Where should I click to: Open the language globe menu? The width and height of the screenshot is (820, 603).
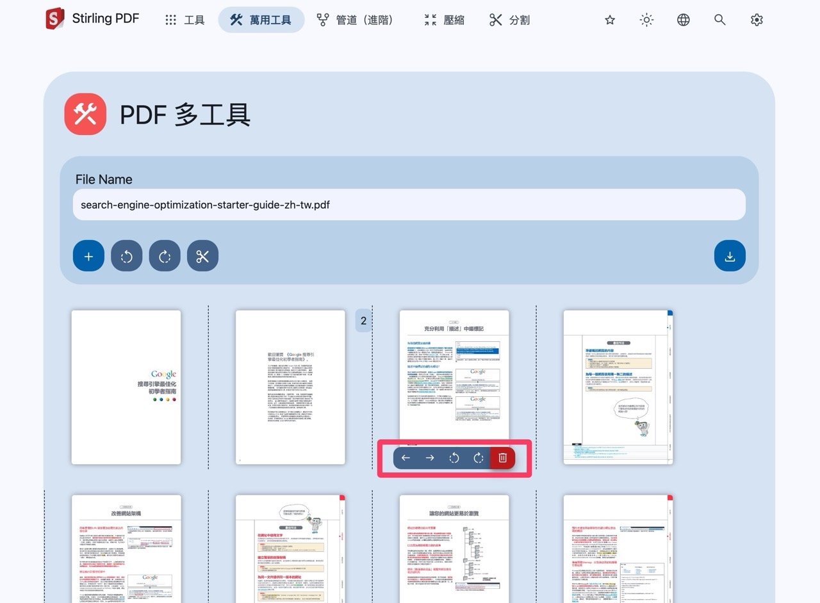click(684, 20)
